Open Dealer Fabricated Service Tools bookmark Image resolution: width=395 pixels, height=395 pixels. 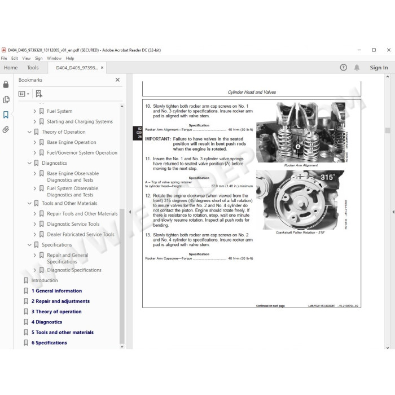(x=81, y=234)
